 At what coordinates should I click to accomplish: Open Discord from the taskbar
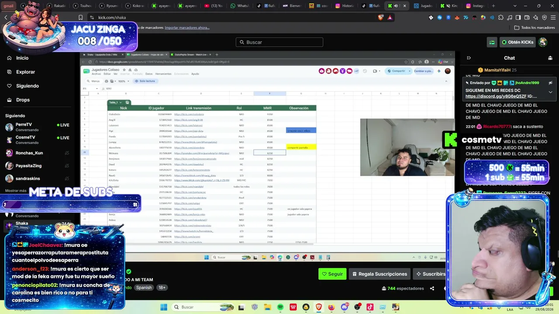(x=345, y=307)
